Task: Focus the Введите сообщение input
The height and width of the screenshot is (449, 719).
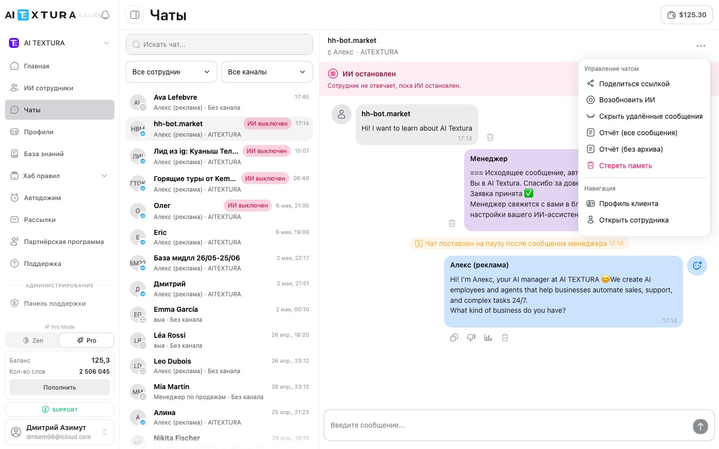Action: tap(509, 425)
